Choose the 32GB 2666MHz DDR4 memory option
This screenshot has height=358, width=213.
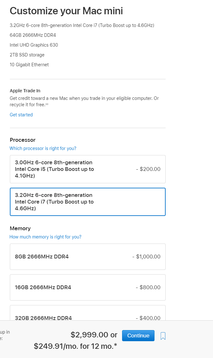click(87, 315)
